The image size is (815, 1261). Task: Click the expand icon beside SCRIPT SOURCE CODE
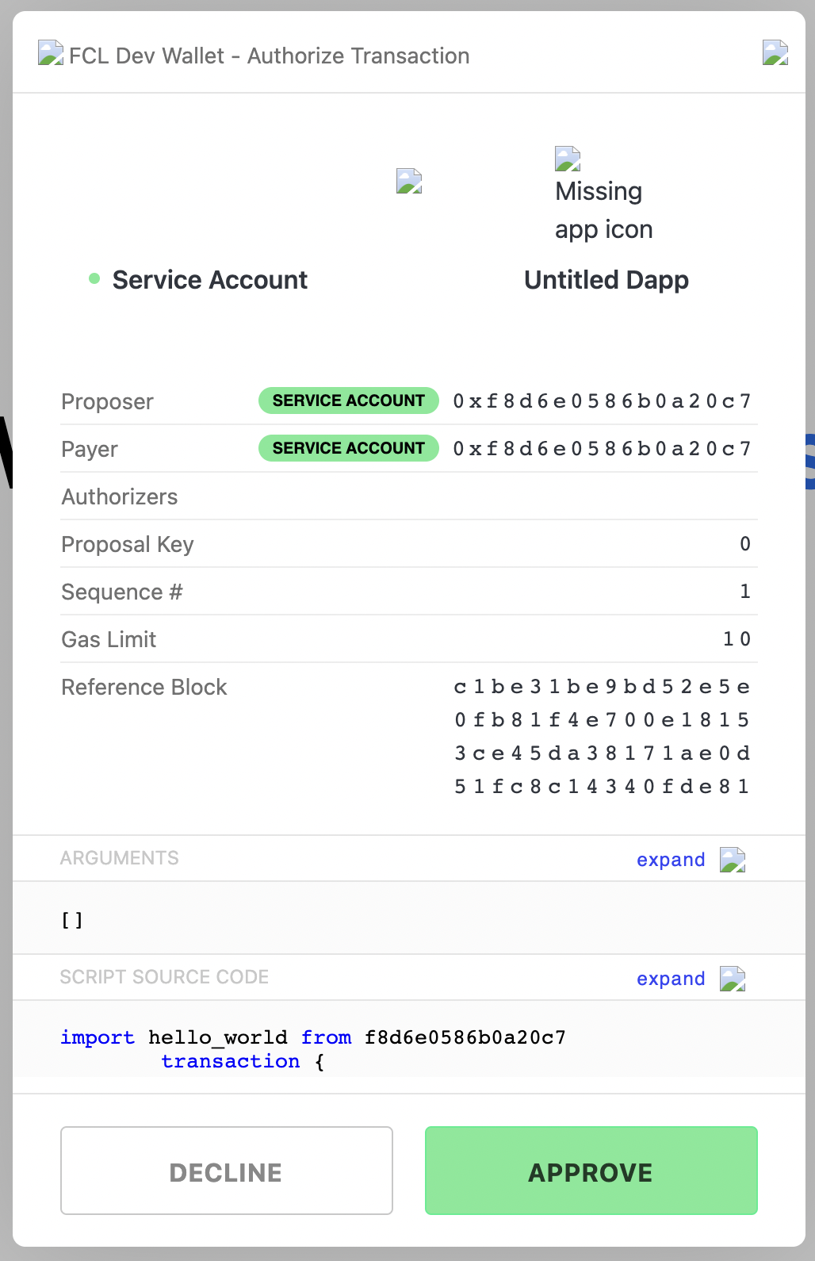(733, 978)
